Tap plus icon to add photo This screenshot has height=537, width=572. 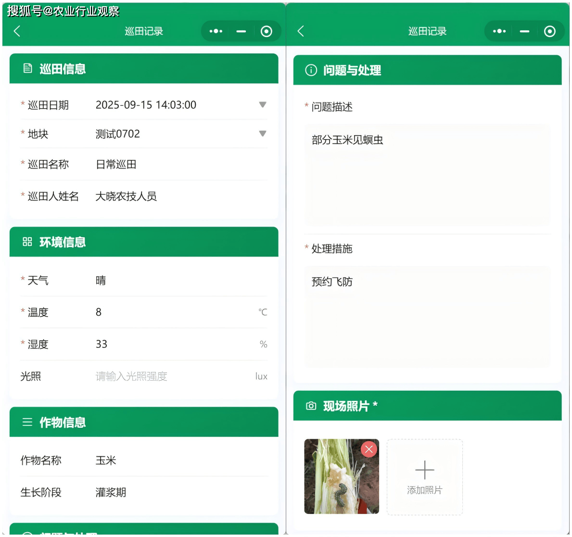(424, 471)
